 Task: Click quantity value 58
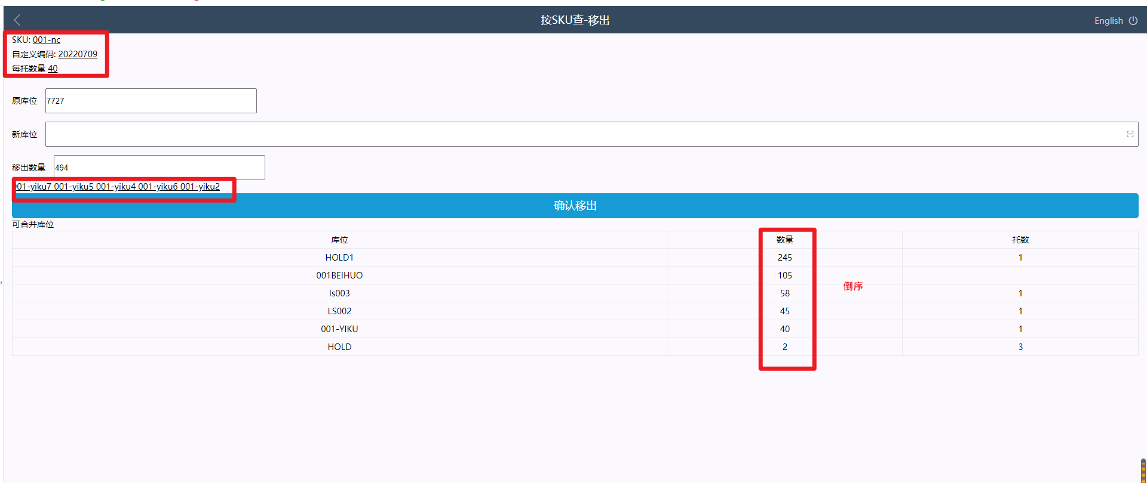point(785,293)
